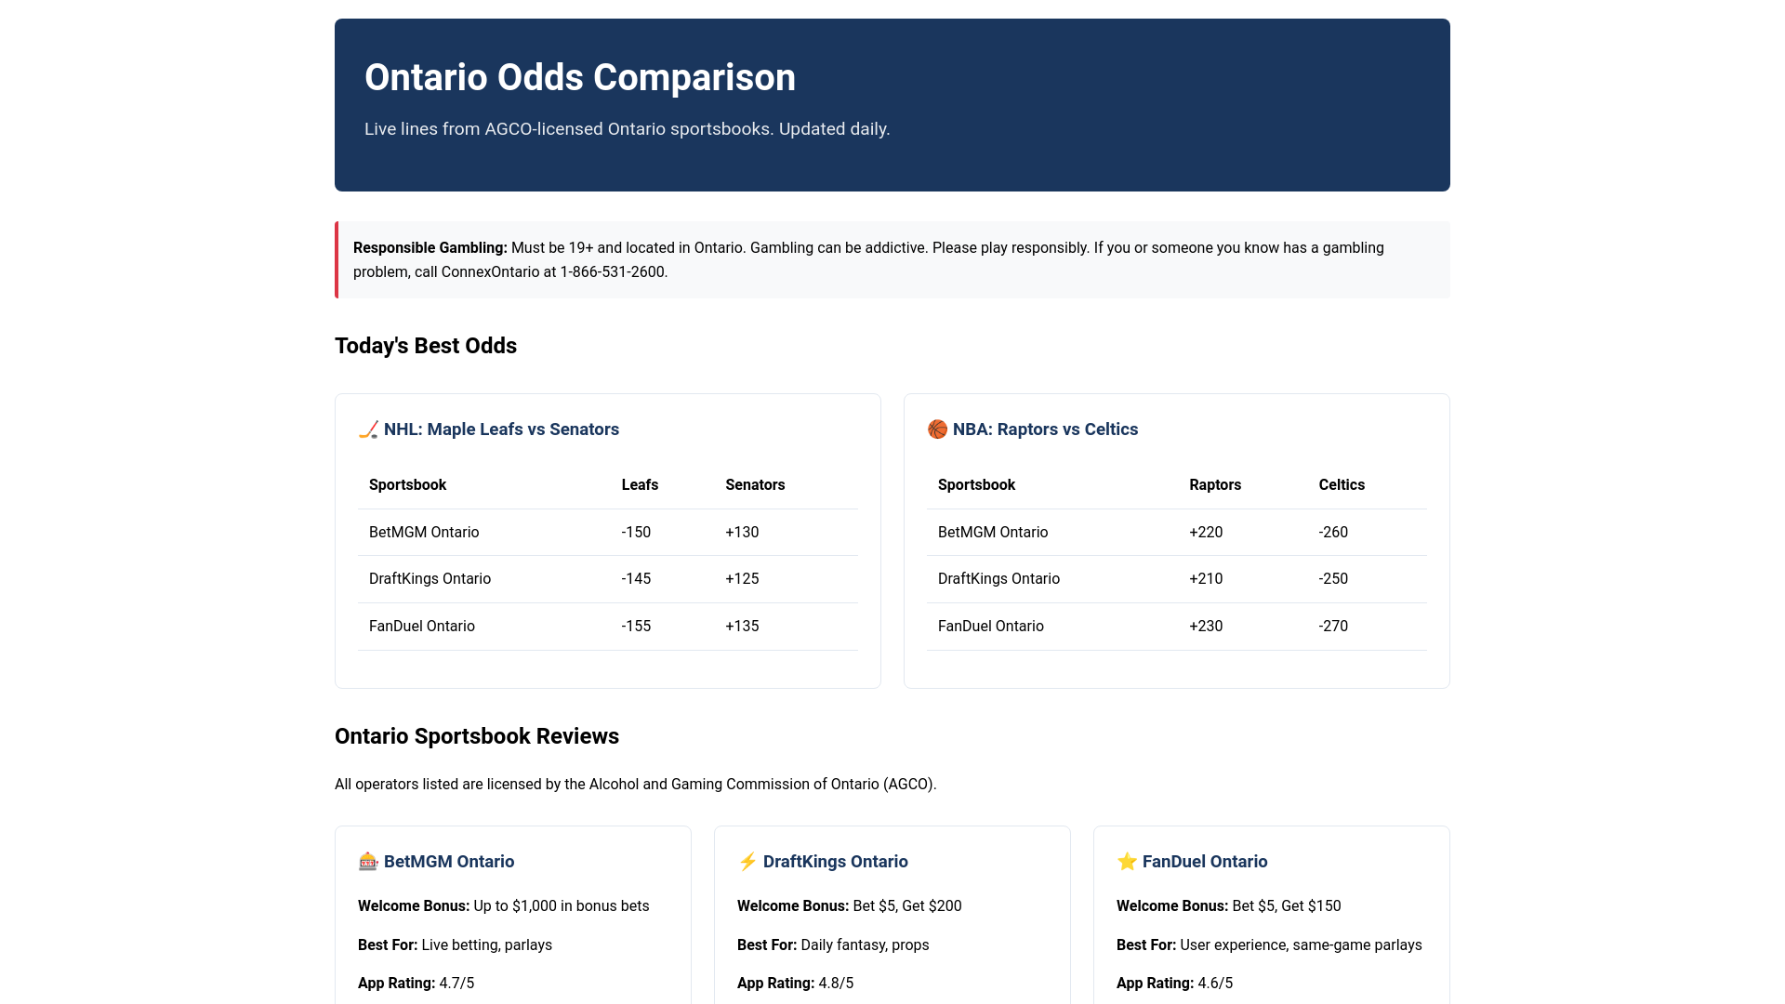Click the star icon beside FanDuel Ontario

click(1127, 862)
